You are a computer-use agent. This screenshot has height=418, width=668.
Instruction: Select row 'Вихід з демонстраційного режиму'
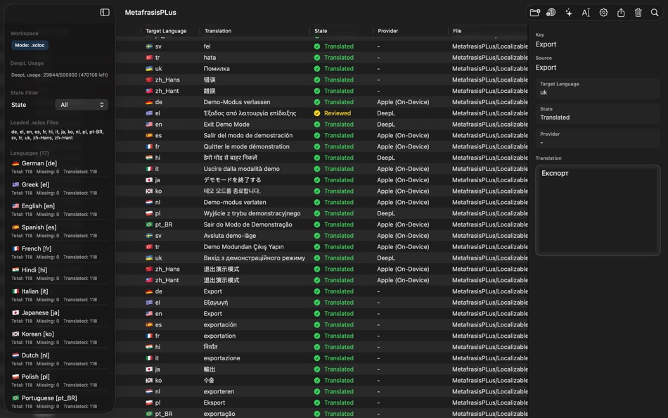coord(321,258)
